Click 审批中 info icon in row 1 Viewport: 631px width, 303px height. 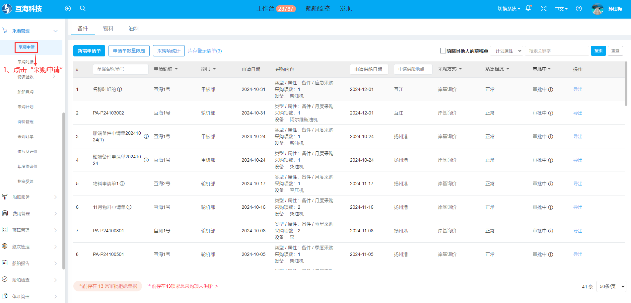pos(551,90)
